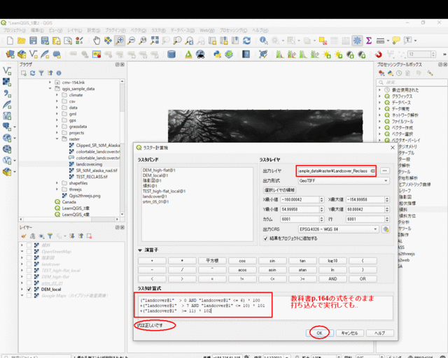Toggle visibility of DEM_local layer
The height and width of the screenshot is (358, 448).
pos(29,289)
